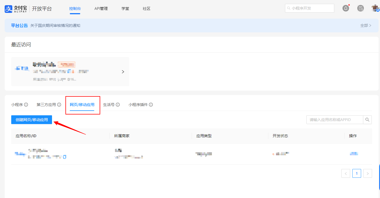380x198 pixels.
Task: Click the magnifier icon in top search box
Action: pos(289,8)
